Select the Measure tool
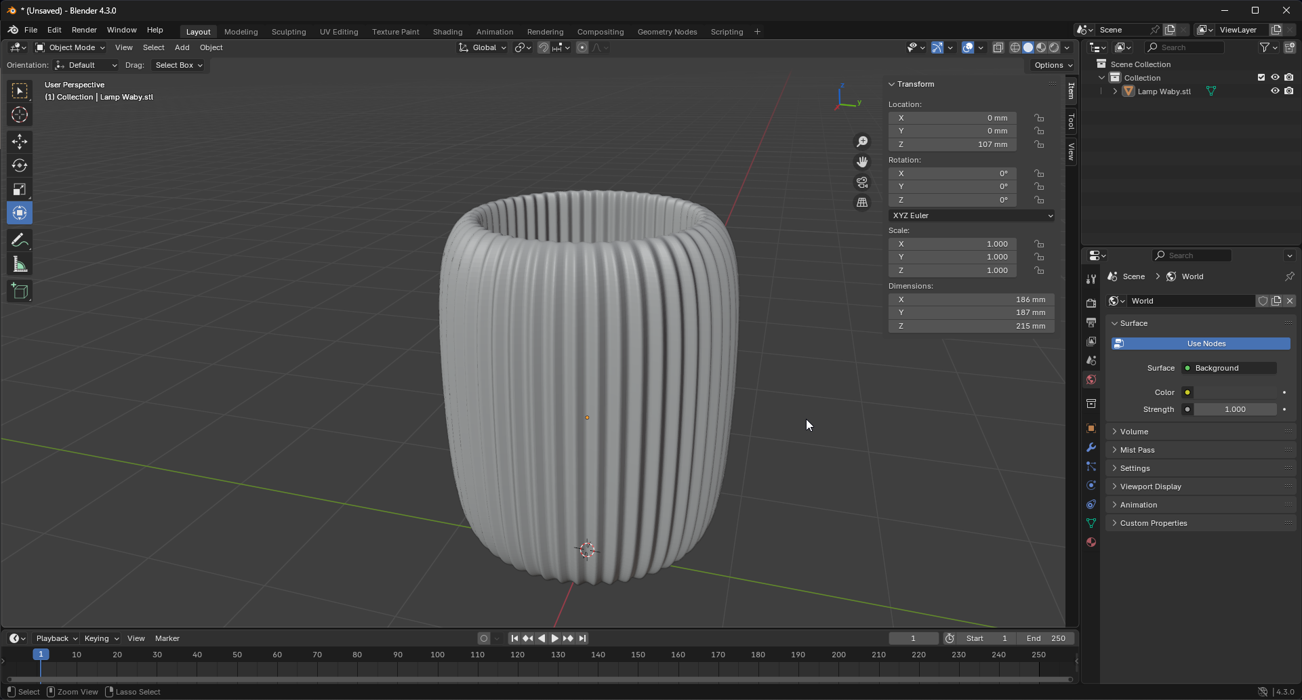This screenshot has width=1302, height=700. [x=20, y=264]
